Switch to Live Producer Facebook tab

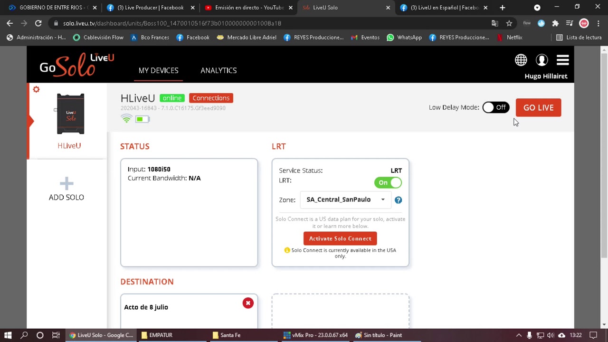coord(150,8)
